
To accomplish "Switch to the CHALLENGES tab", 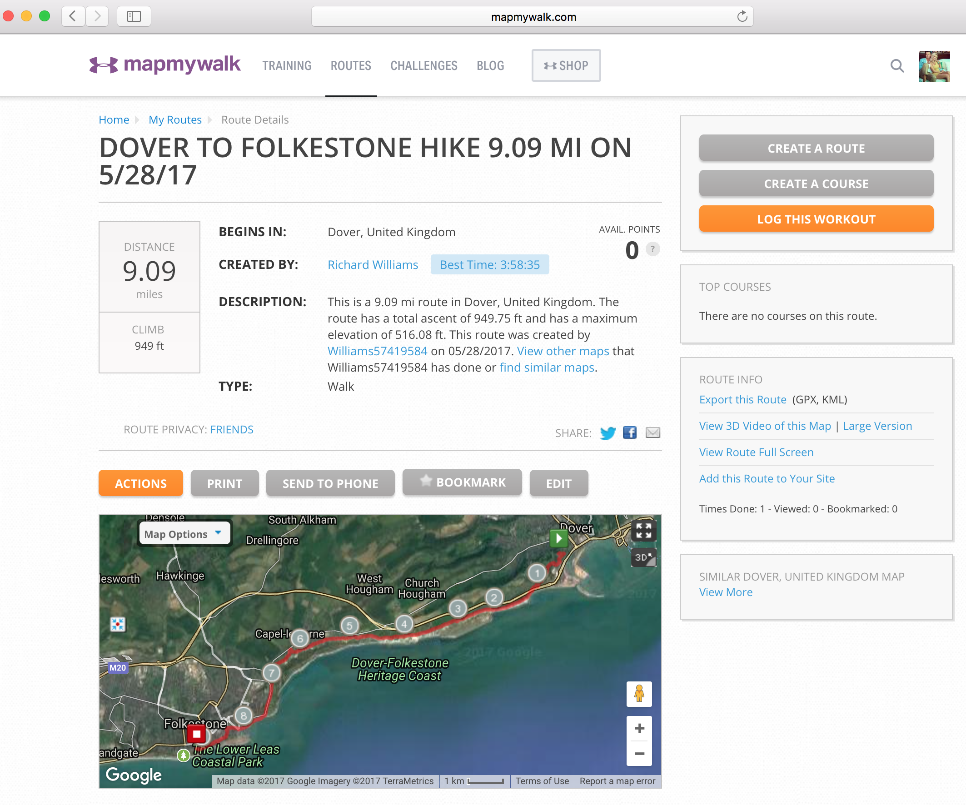I will 423,66.
